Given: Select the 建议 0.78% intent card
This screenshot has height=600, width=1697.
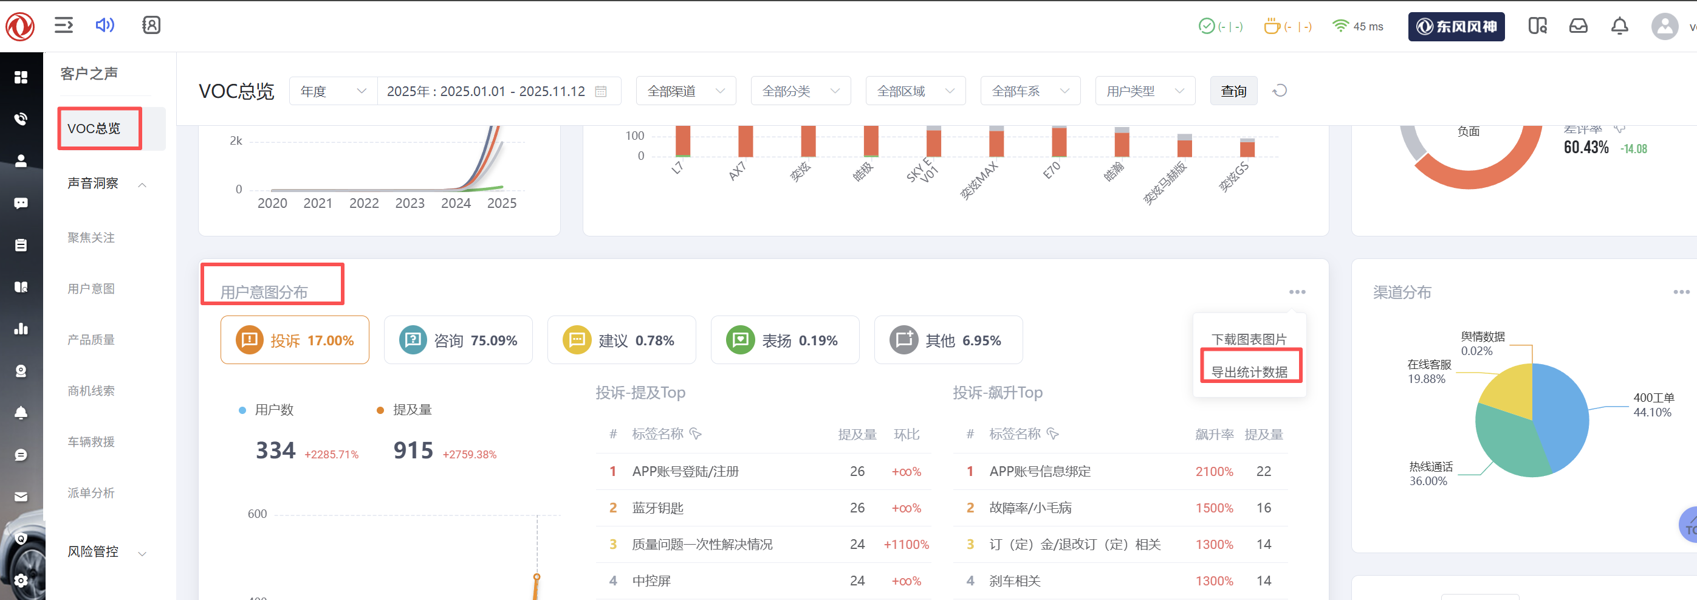Looking at the screenshot, I should [621, 340].
